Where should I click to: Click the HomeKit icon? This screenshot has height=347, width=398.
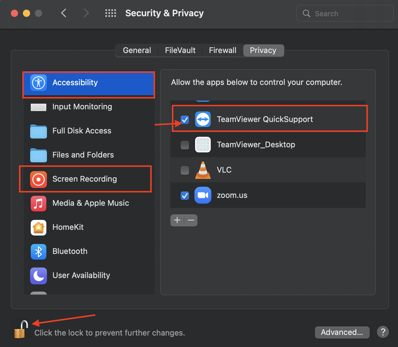tap(39, 228)
